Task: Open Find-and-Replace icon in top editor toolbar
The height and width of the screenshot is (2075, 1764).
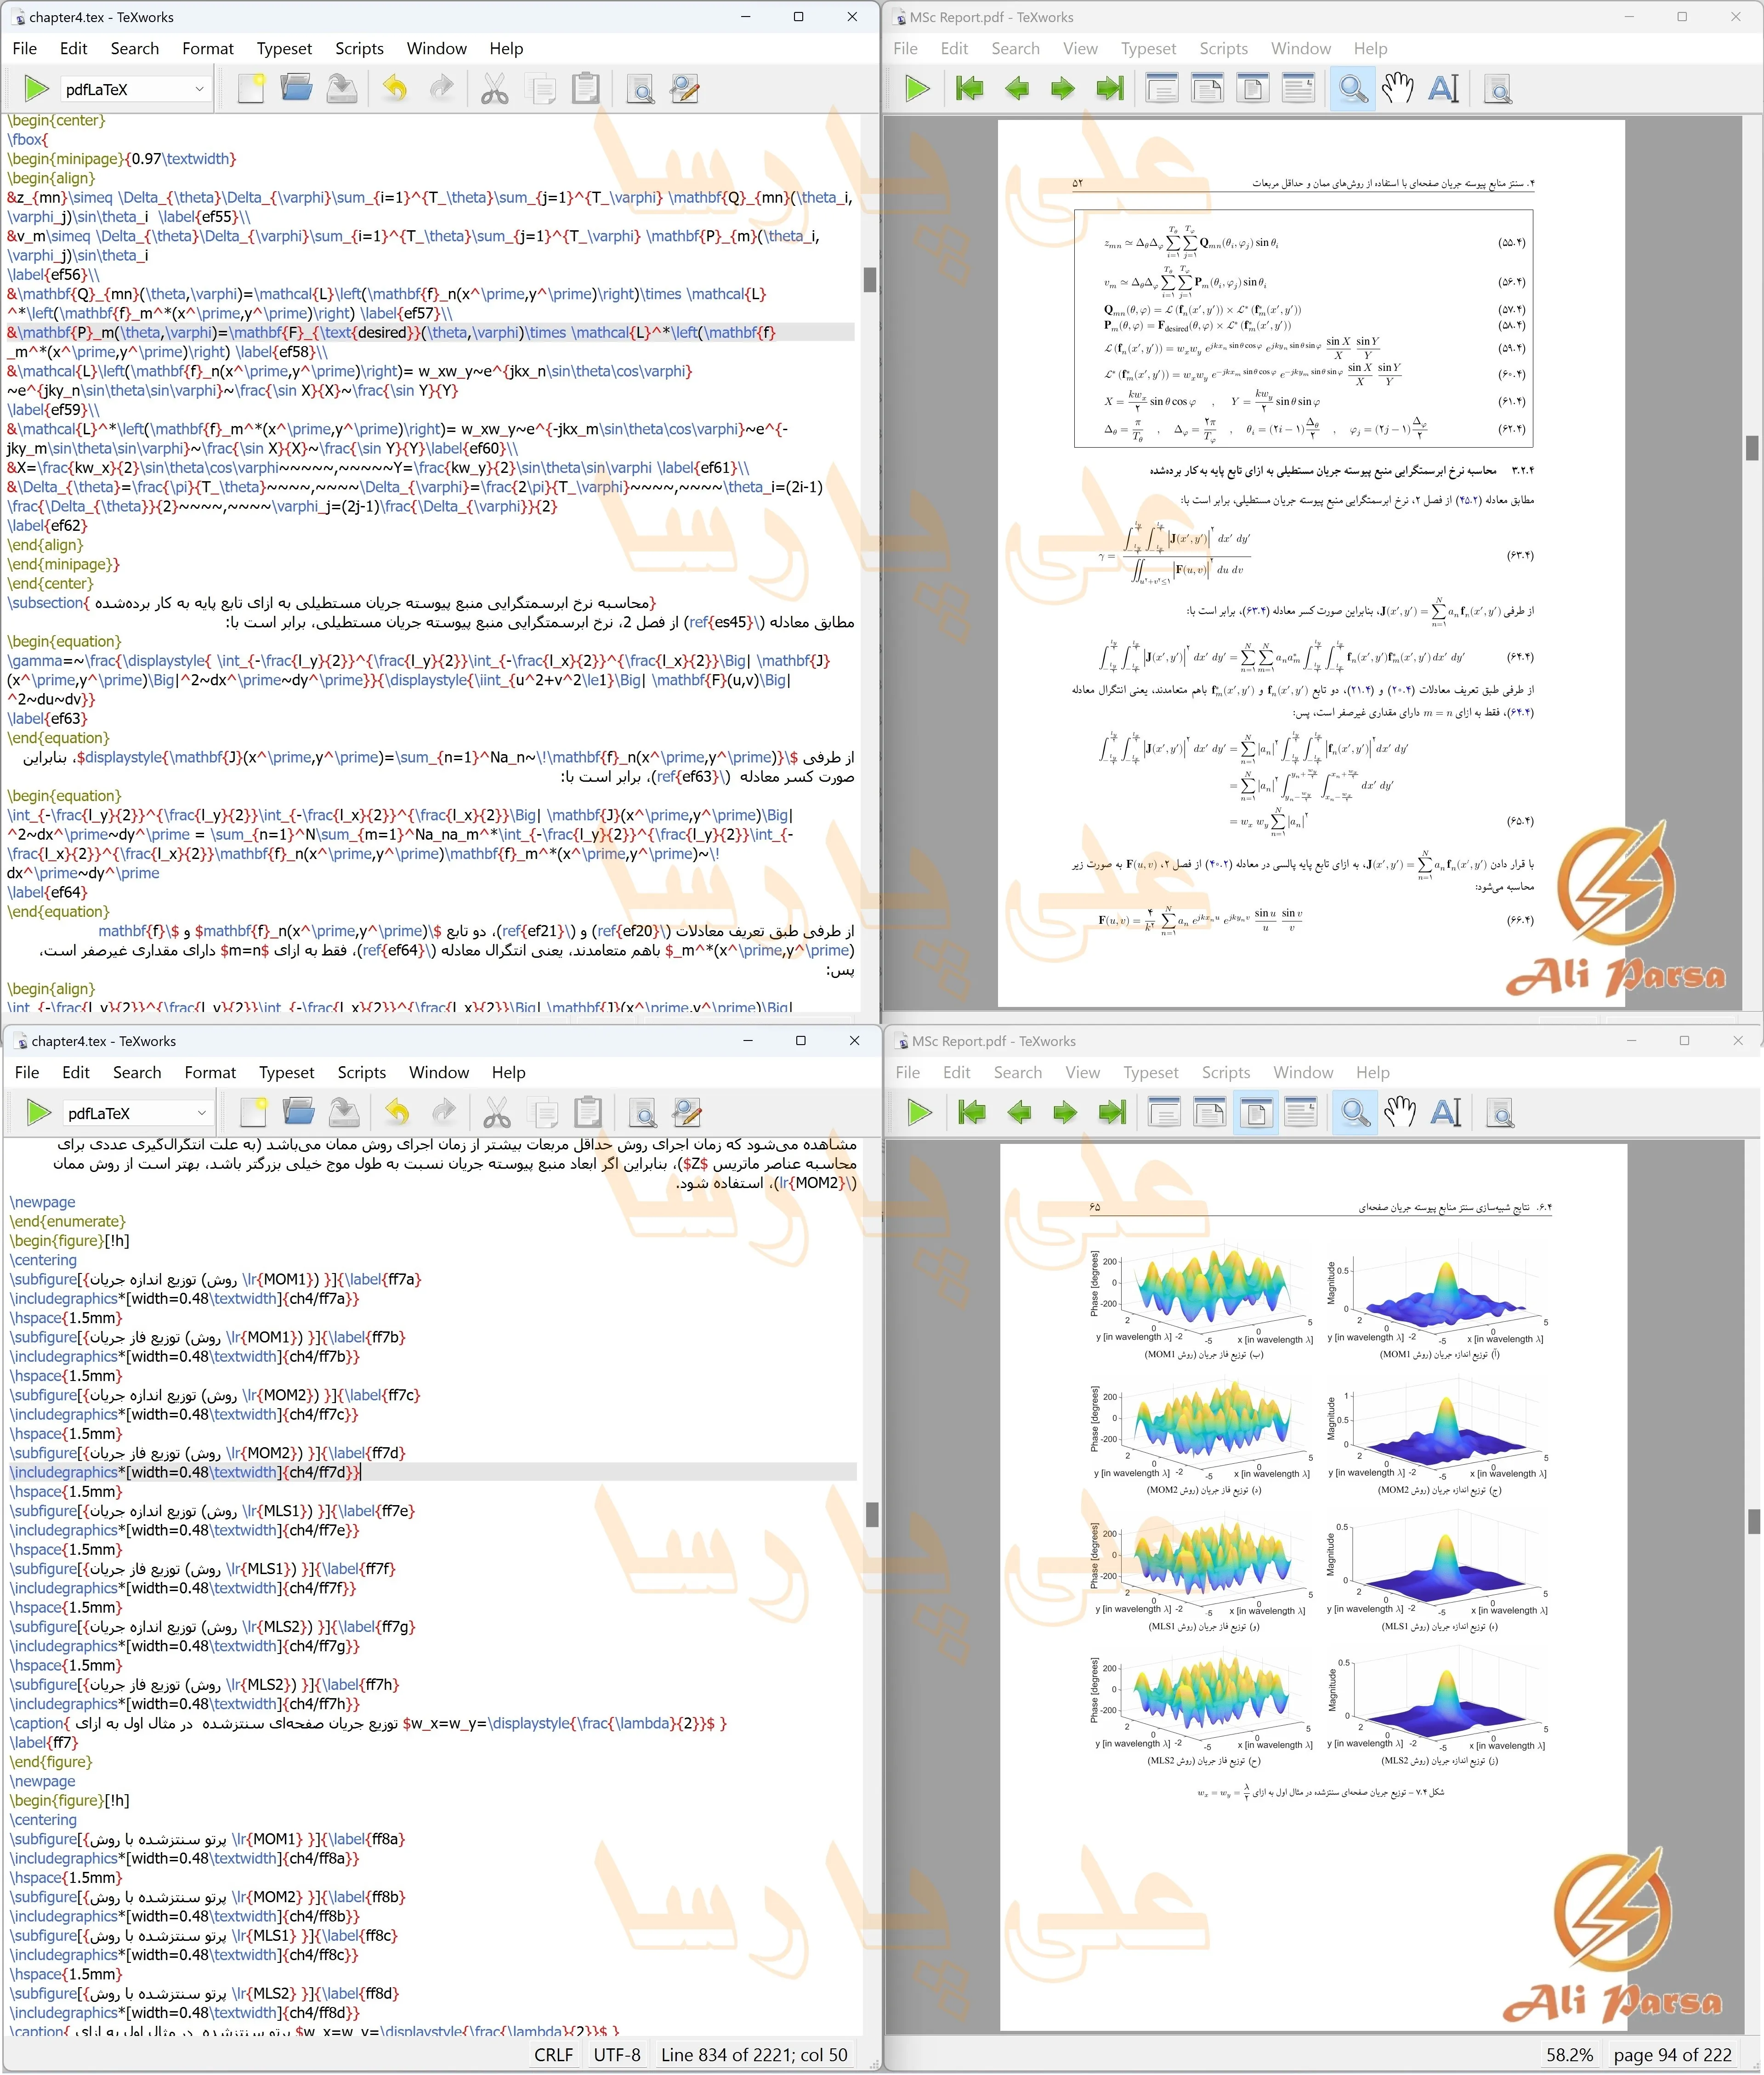Action: (685, 89)
